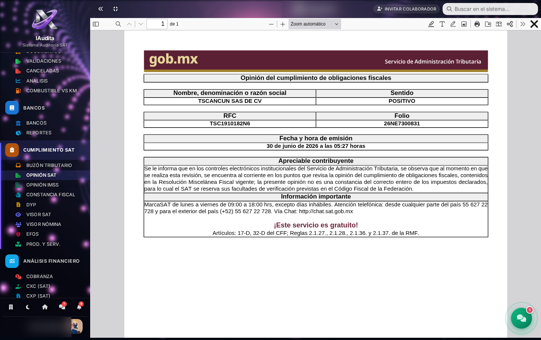Toggle dark mode moon icon
The height and width of the screenshot is (340, 541).
pos(28,307)
